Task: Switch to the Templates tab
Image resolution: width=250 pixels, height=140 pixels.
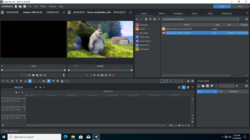Action: (x=178, y=14)
